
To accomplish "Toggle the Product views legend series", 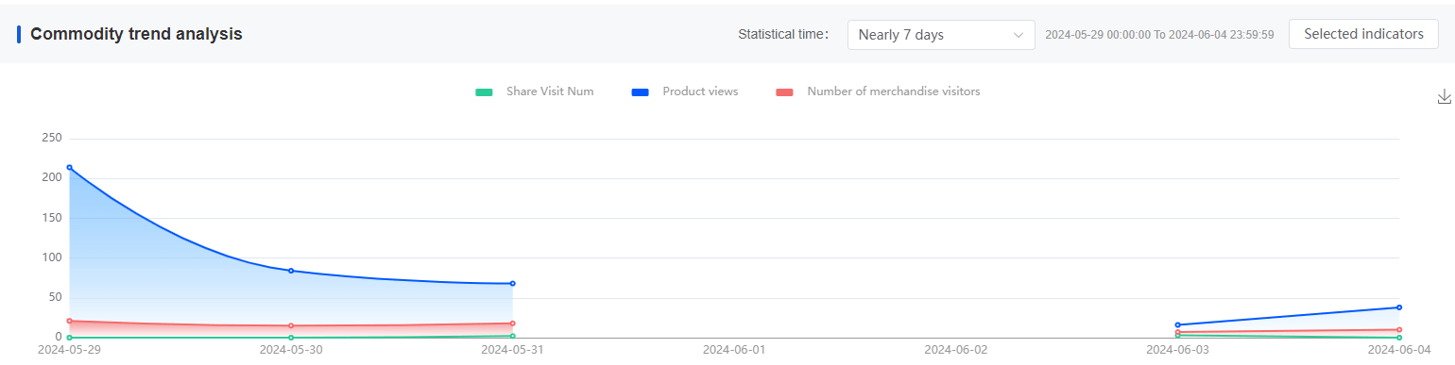I will [x=685, y=91].
